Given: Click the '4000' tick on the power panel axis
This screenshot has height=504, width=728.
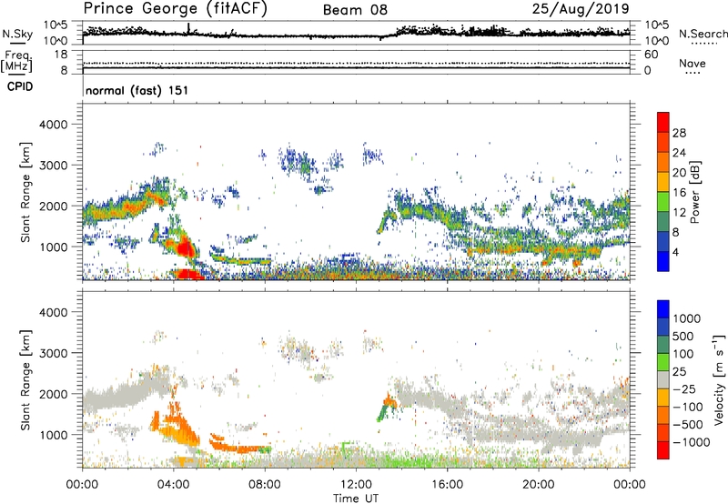Looking at the screenshot, I should pos(54,125).
